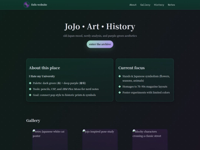Image resolution: width=200 pixels, height=150 pixels.
Task: Click the diamond bullet beside Stands
Action: (120, 76)
